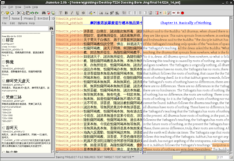Click the dictionary search binoculars button
Viewport: 234px width, 161px height.
(x=51, y=28)
